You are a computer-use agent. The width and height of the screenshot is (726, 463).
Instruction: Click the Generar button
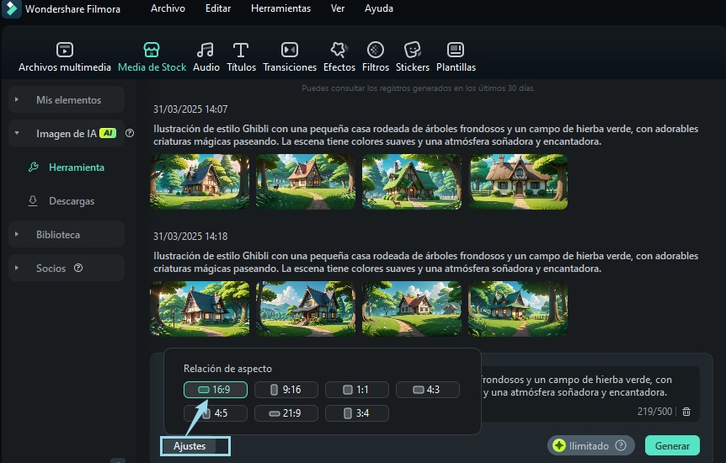(672, 446)
